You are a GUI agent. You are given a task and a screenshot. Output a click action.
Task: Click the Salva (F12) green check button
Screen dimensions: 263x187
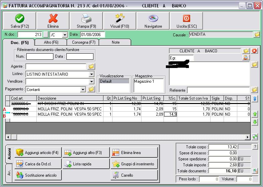click(19, 21)
